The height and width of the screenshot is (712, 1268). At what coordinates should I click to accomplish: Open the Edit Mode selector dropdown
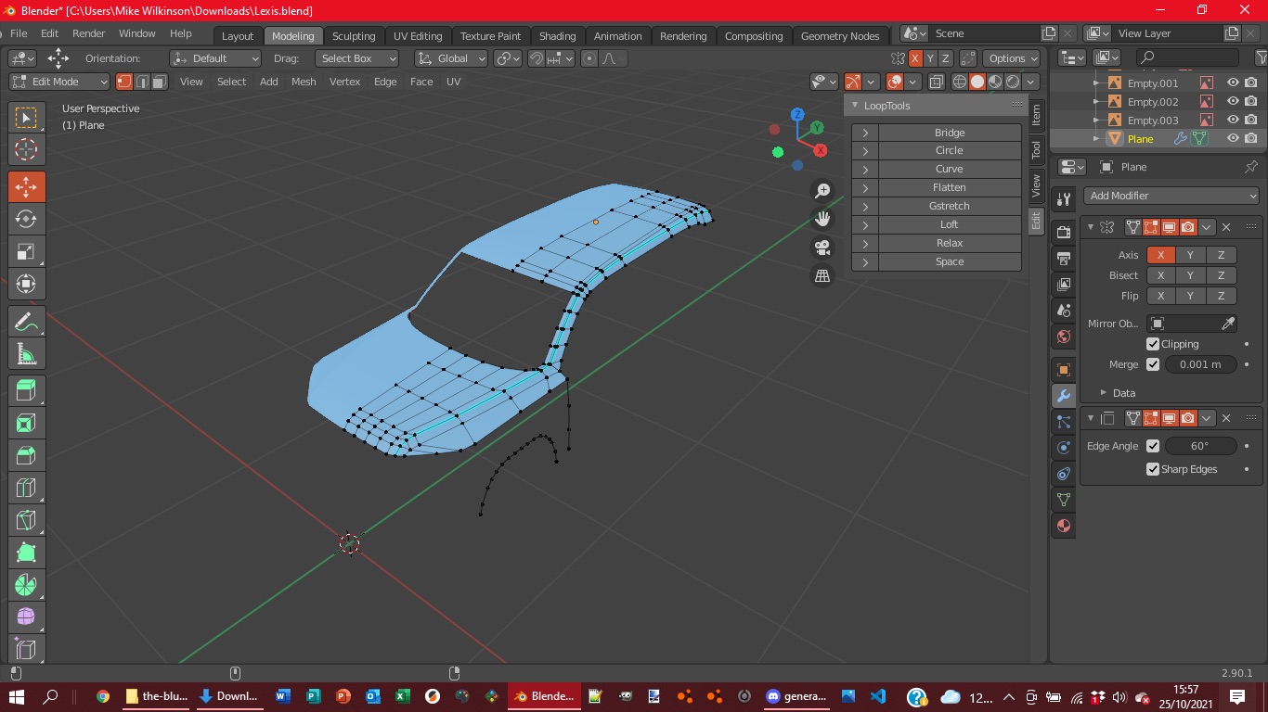(59, 82)
